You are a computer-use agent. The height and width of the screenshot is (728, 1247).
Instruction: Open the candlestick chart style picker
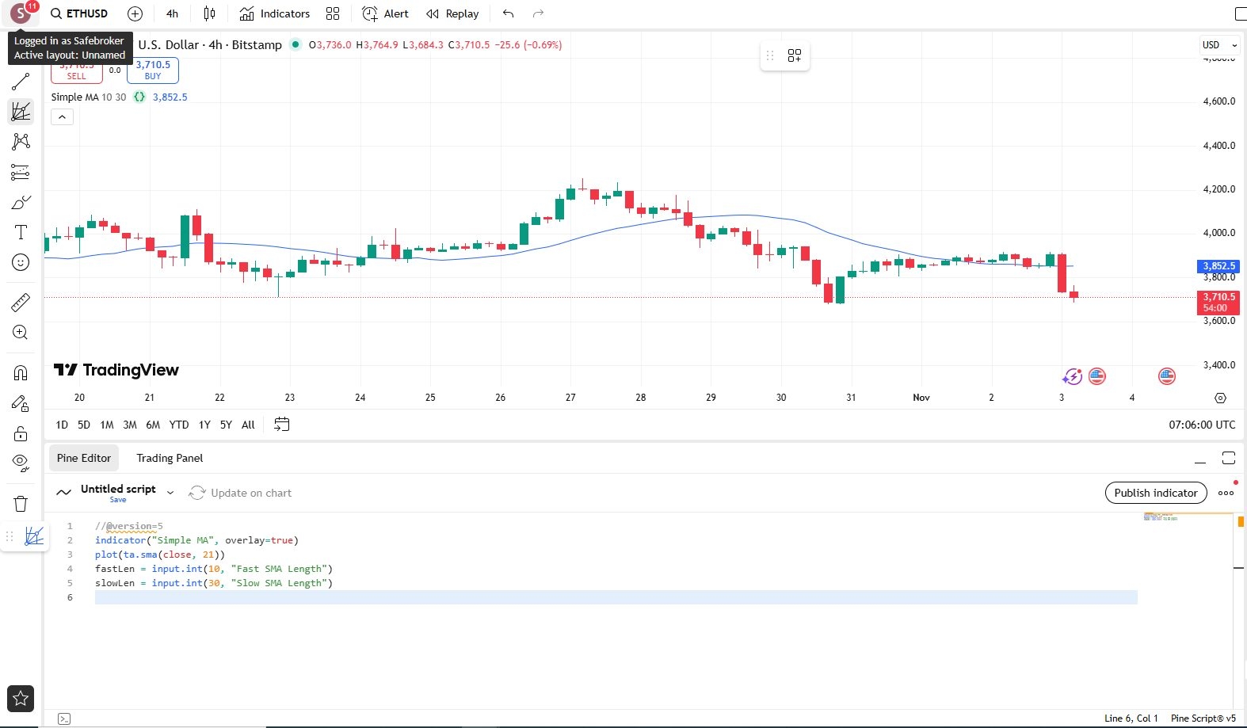click(209, 13)
